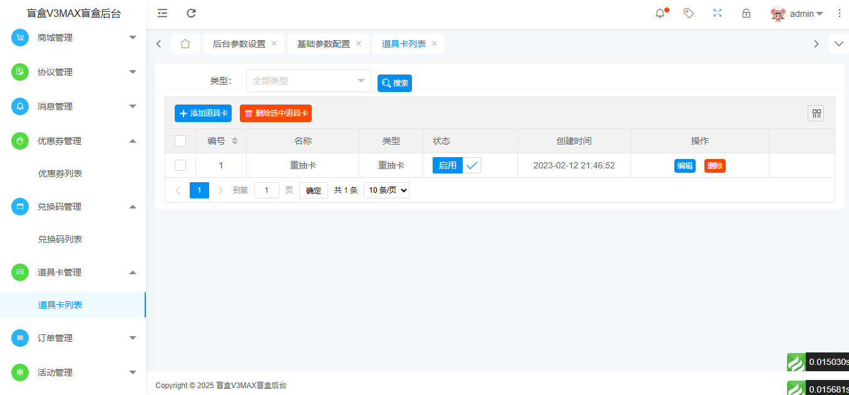Click the tag icon in header
This screenshot has width=849, height=395.
tap(689, 13)
